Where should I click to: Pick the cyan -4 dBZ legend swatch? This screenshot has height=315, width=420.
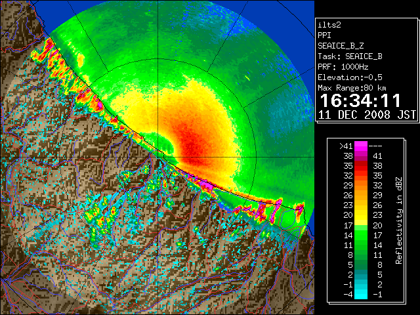pos(361,295)
